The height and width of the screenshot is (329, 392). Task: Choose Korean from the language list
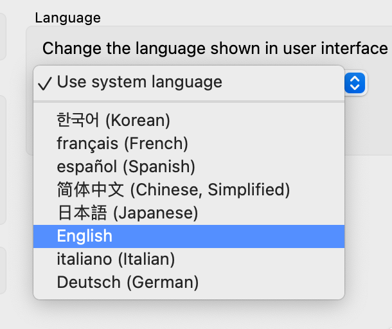point(113,120)
